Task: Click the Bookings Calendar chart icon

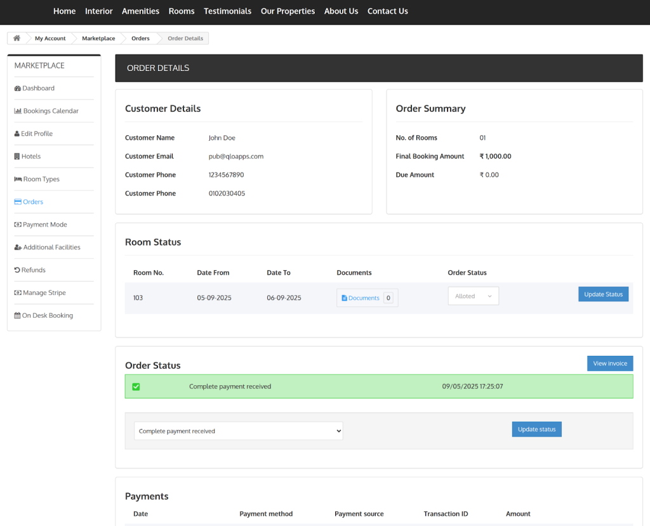Action: tap(18, 110)
